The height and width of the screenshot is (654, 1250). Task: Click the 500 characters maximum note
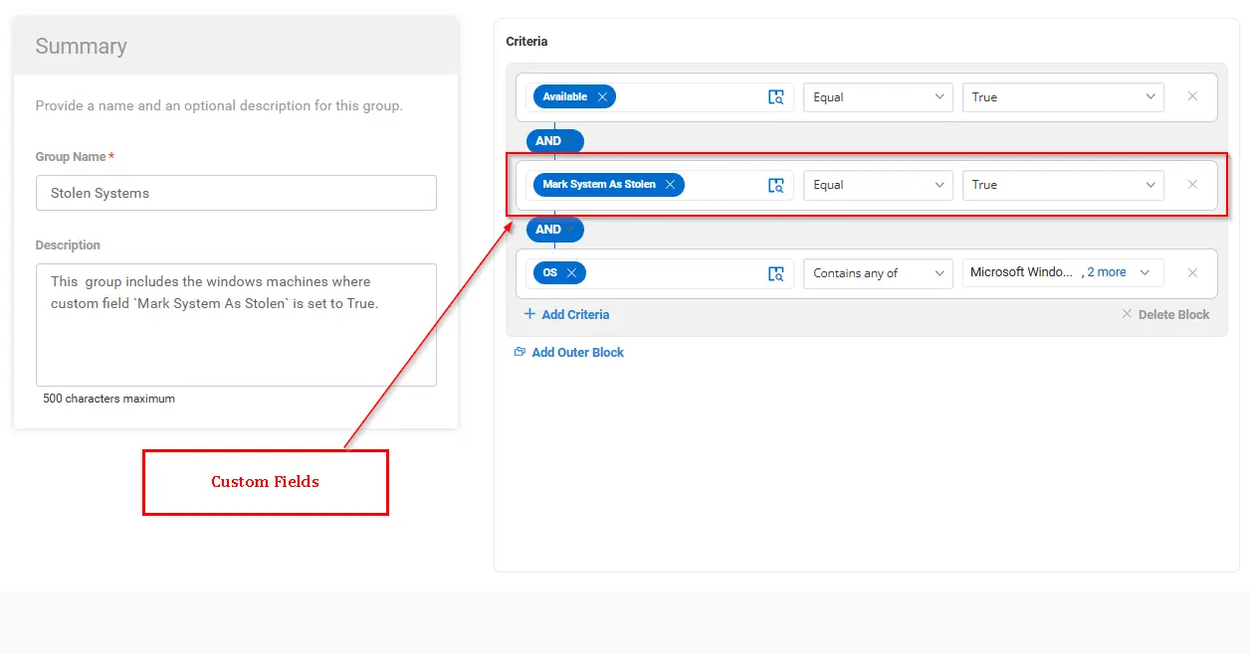click(109, 399)
